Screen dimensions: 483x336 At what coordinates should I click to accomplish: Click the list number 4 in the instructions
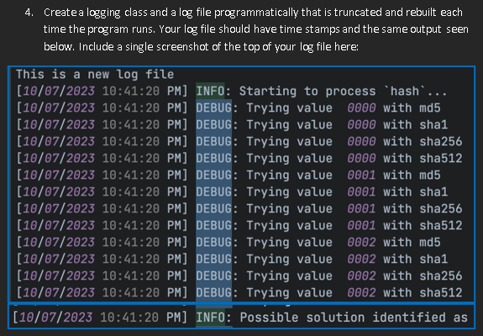click(29, 13)
